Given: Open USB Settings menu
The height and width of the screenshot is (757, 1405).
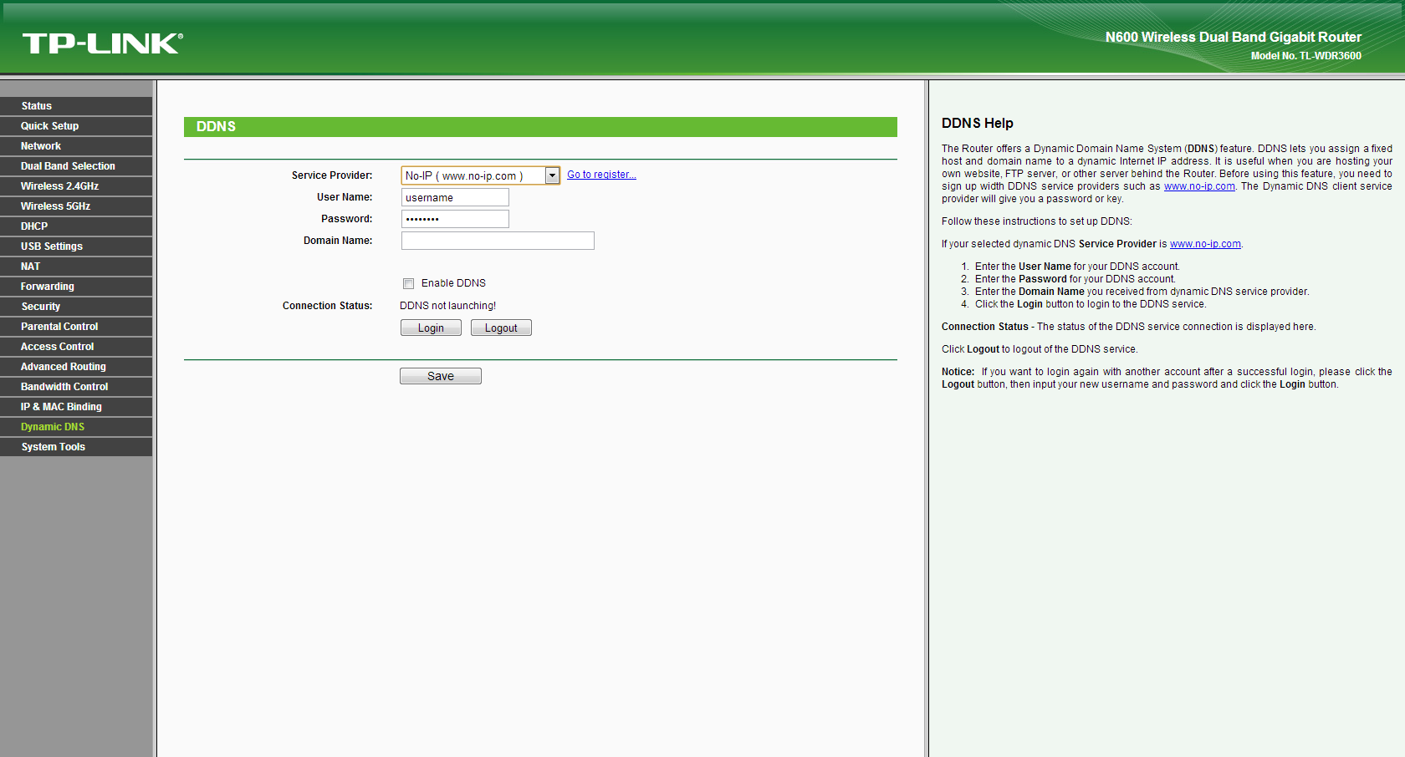Looking at the screenshot, I should tap(76, 246).
